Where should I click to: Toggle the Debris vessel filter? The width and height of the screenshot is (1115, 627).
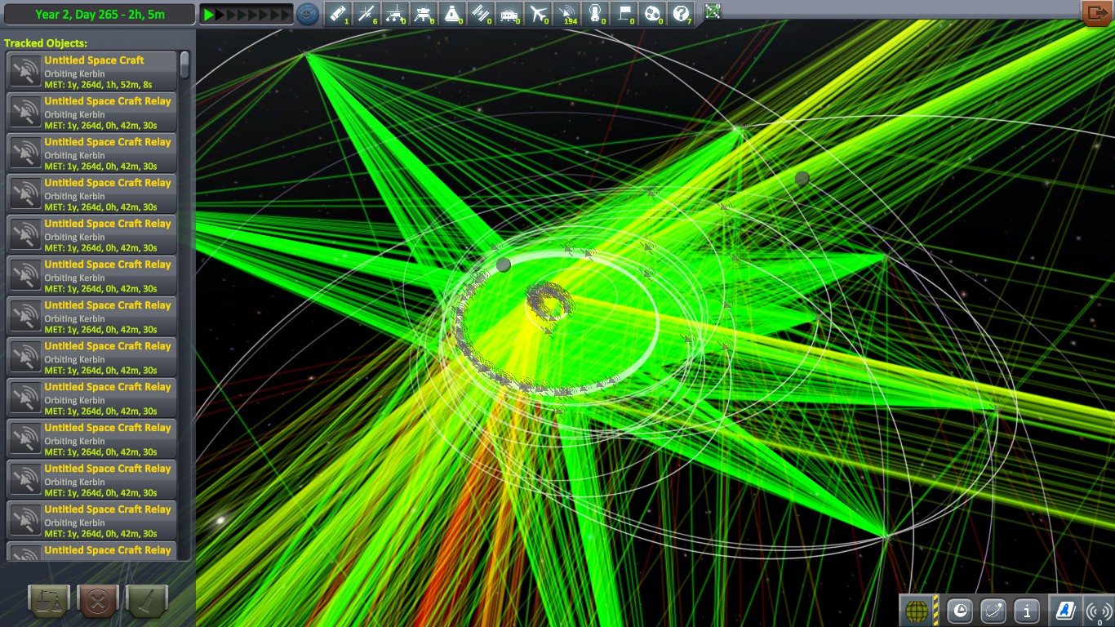coord(338,14)
